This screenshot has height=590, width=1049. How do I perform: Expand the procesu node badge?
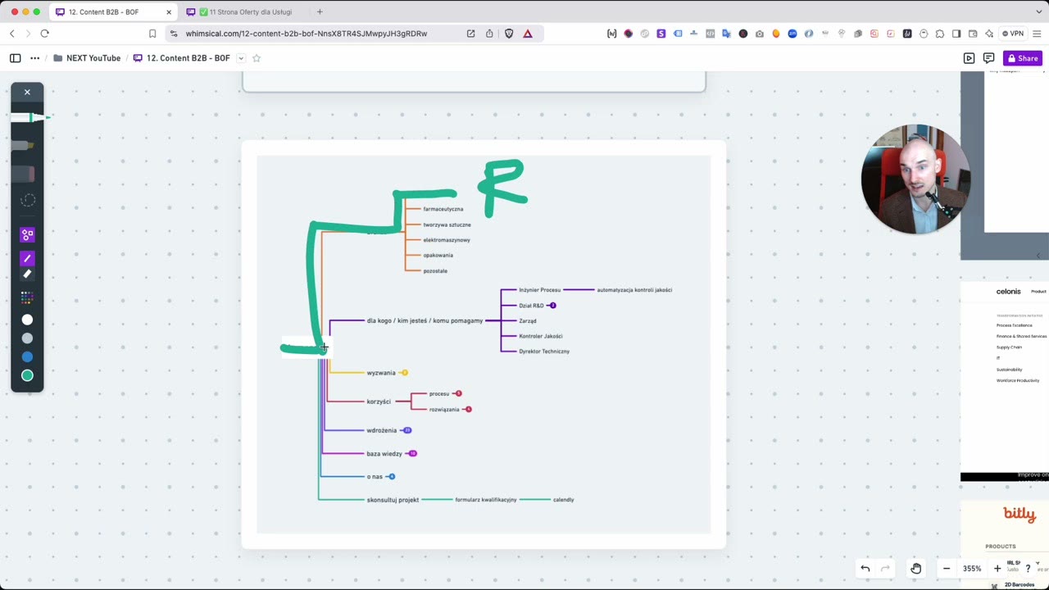458,393
